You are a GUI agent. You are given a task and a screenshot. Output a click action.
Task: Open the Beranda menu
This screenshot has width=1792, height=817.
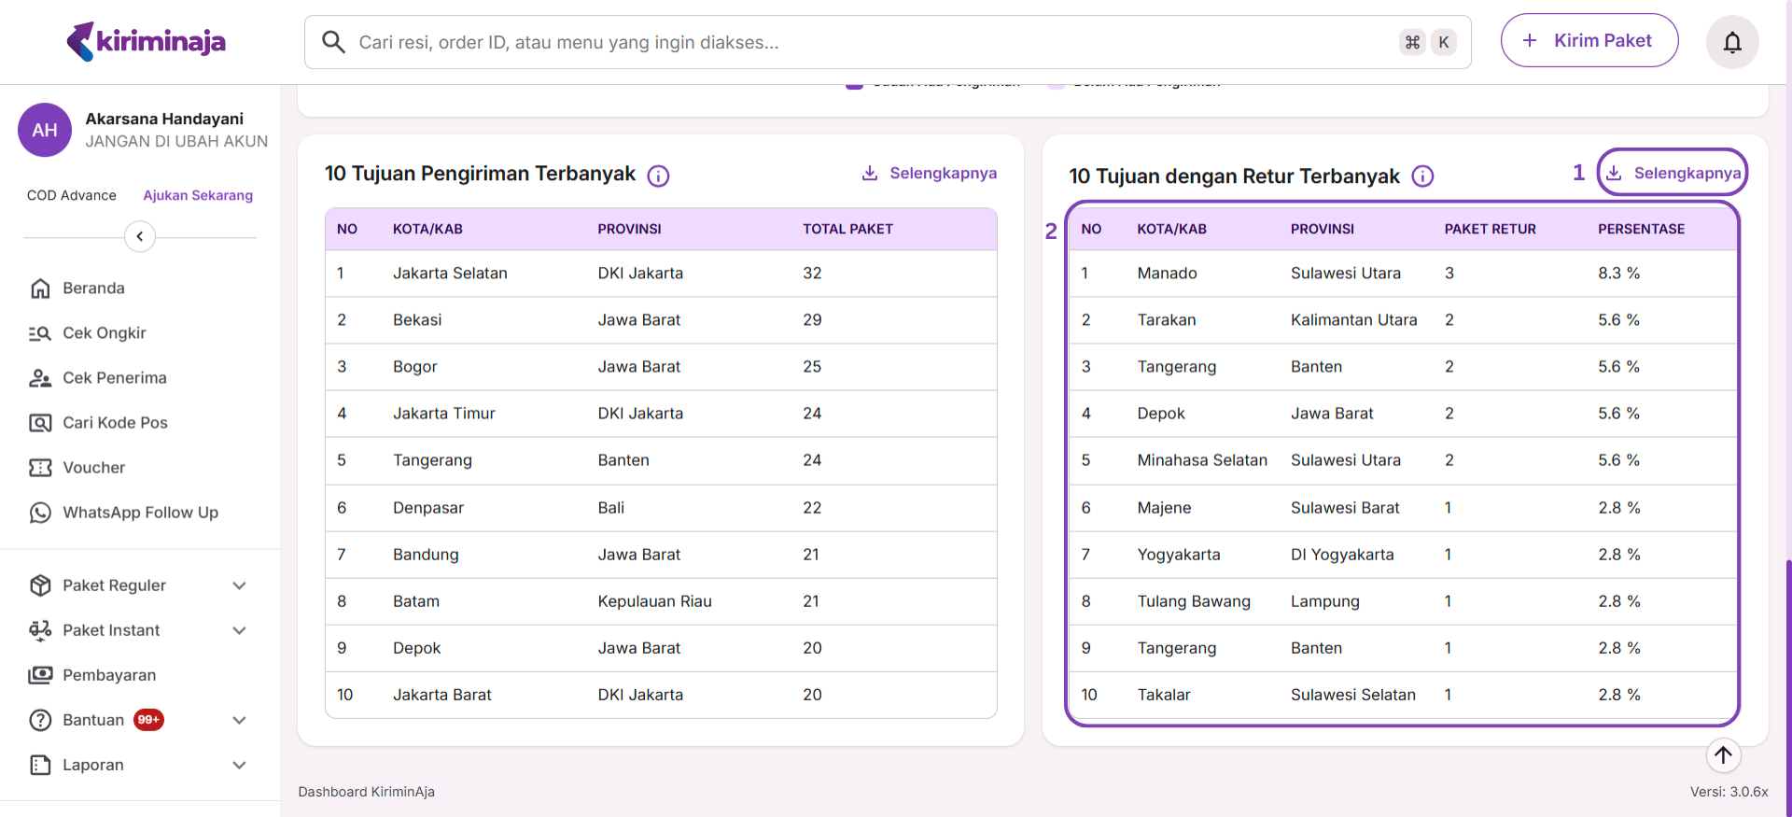93,289
